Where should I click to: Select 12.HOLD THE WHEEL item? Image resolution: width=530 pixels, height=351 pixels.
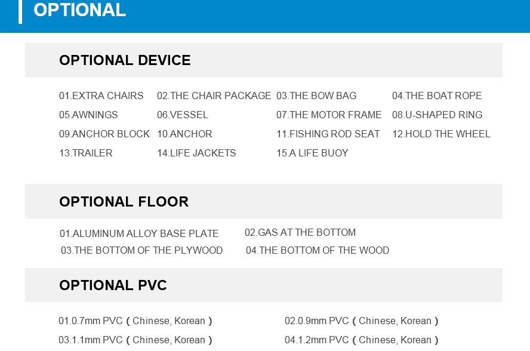pyautogui.click(x=441, y=134)
